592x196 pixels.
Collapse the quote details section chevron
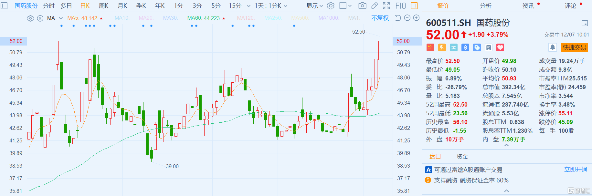tap(507, 146)
